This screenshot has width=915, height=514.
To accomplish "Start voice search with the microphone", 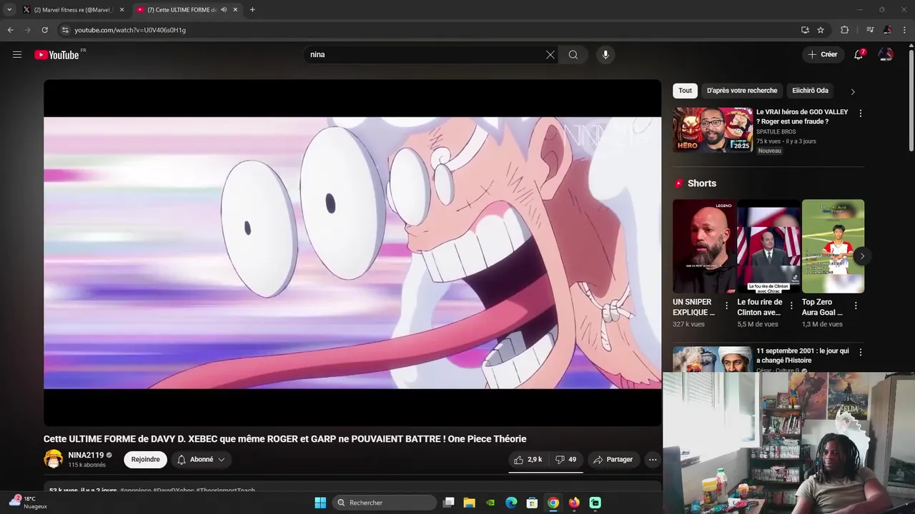I will [x=605, y=54].
